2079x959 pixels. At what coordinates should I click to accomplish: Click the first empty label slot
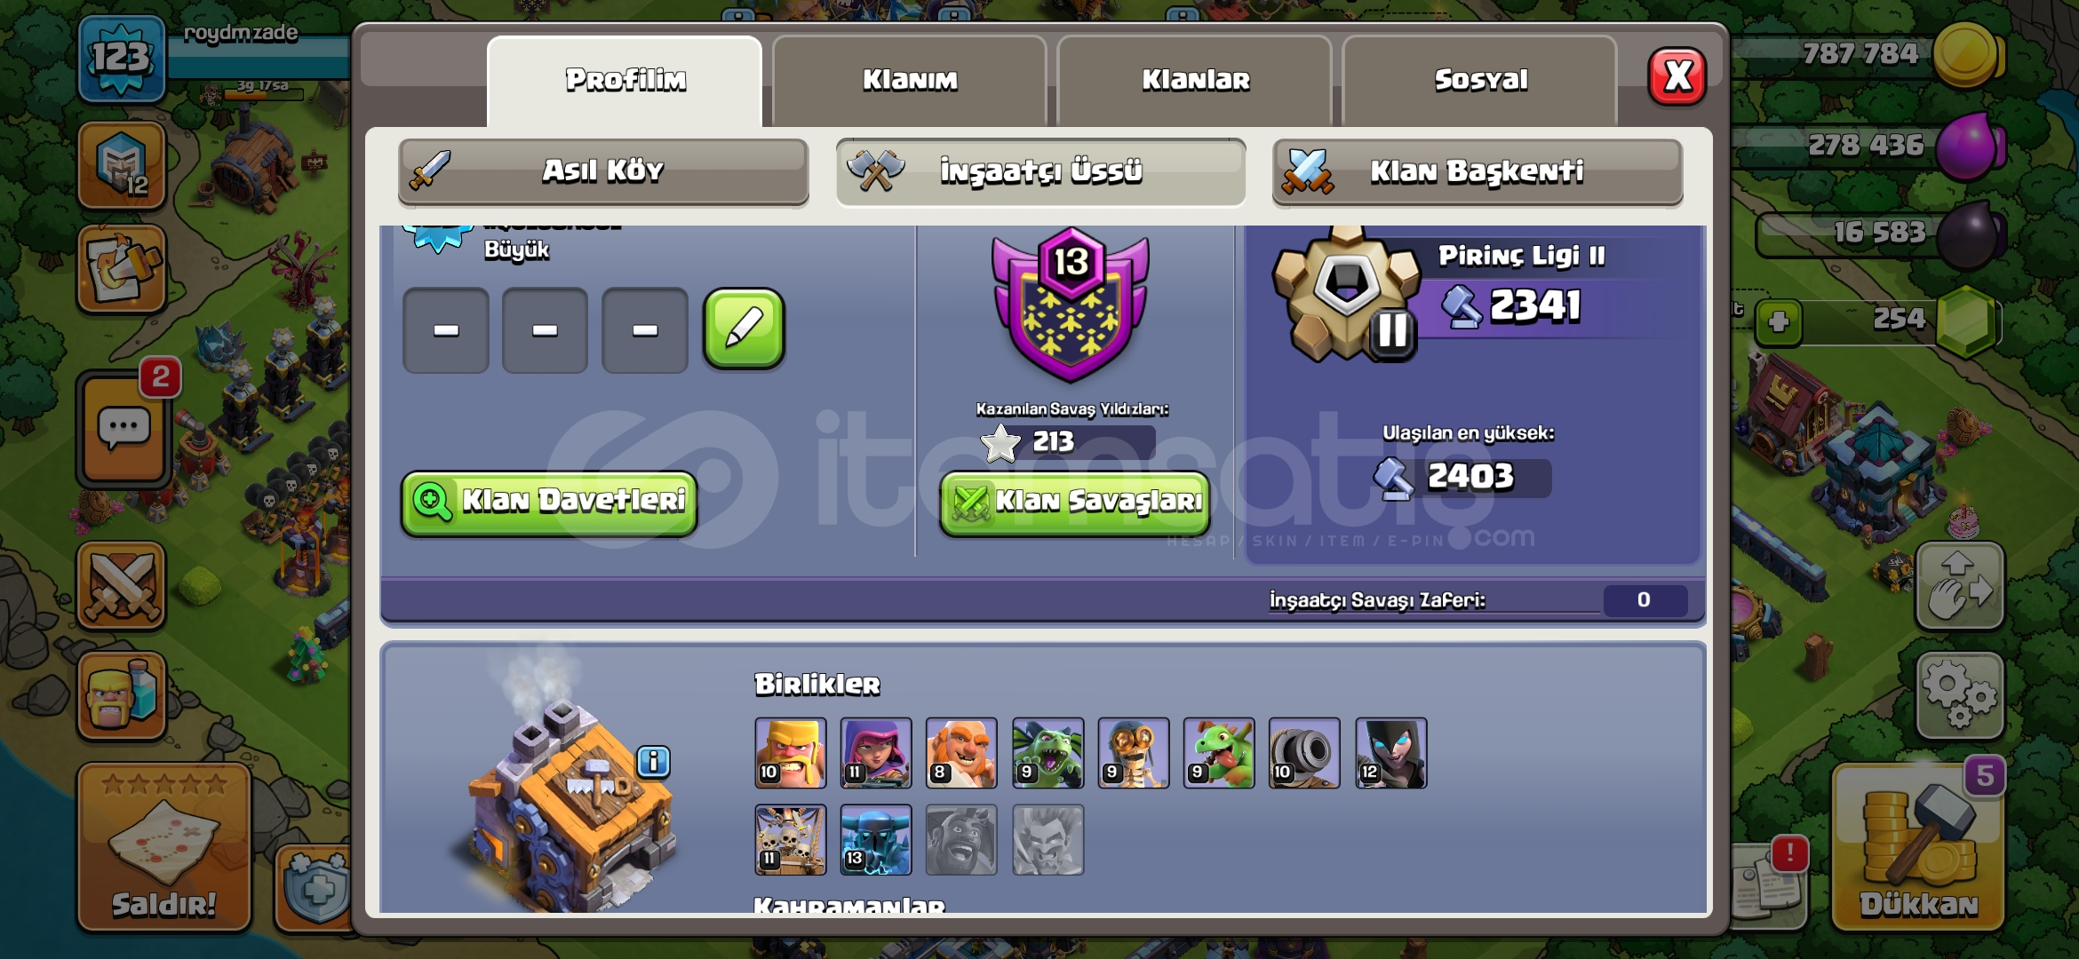coord(446,330)
